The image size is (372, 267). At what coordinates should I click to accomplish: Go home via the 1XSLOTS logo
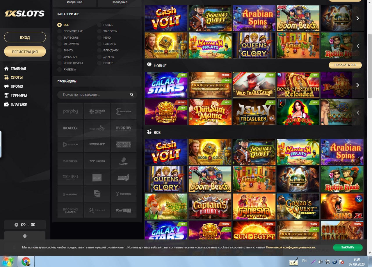(25, 13)
